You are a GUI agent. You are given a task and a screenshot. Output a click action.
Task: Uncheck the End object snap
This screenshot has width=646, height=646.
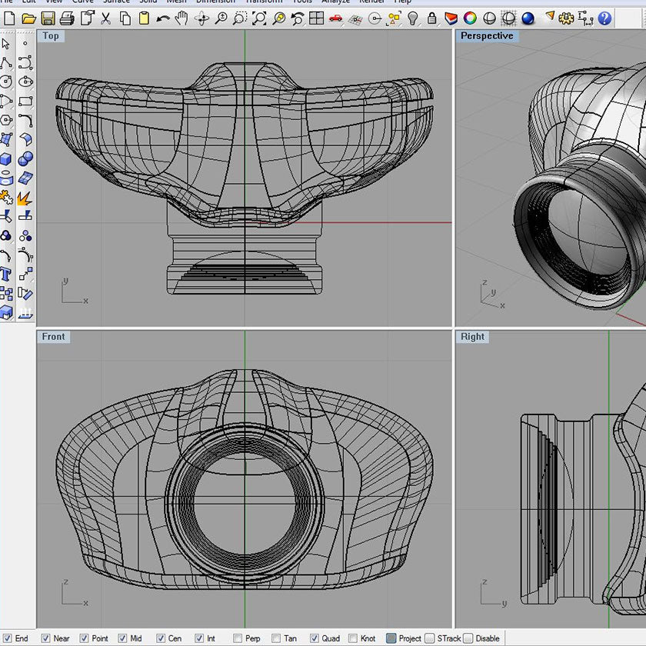click(x=6, y=638)
